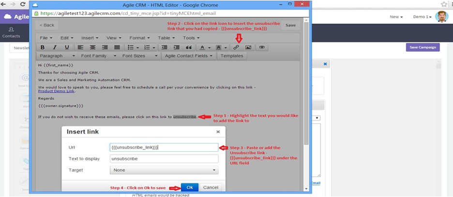Open the Insert menu

pos(90,38)
